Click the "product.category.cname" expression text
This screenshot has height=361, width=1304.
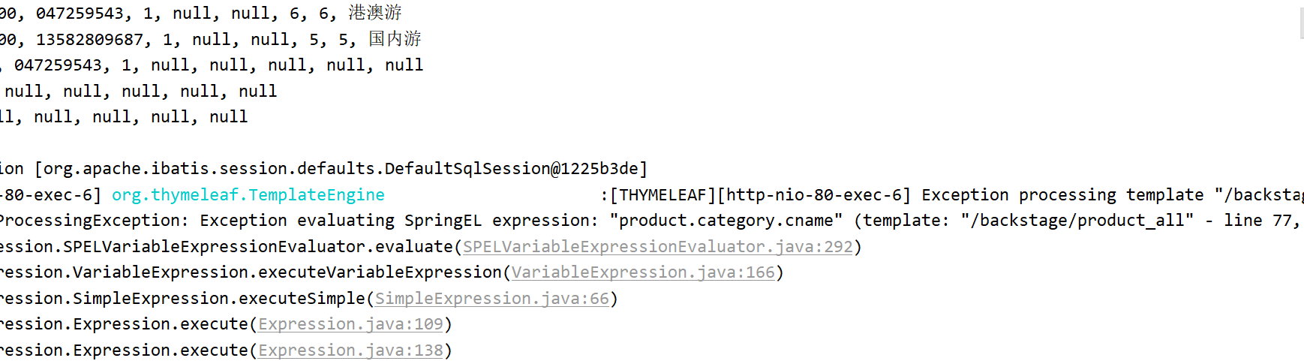coord(726,221)
